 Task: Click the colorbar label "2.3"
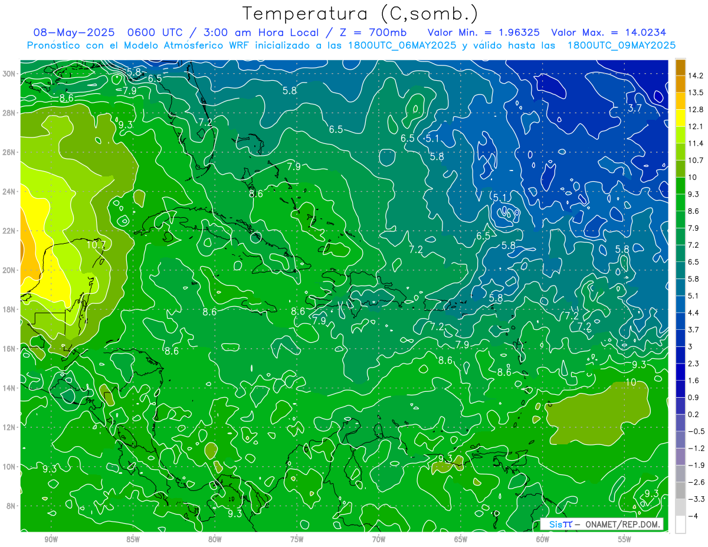(x=694, y=363)
